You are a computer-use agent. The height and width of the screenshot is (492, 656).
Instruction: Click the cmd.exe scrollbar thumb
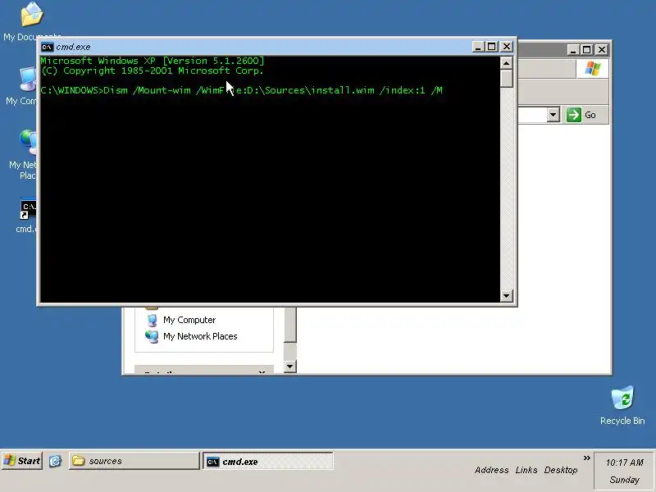click(506, 79)
